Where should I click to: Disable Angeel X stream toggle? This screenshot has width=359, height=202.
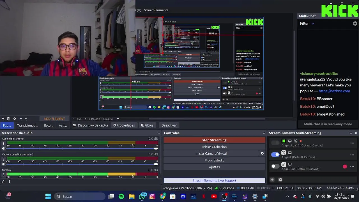tap(275, 155)
